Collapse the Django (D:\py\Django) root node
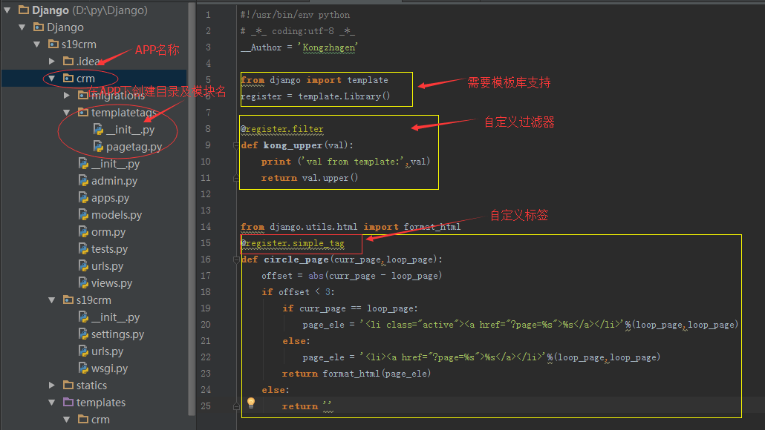 tap(7, 10)
